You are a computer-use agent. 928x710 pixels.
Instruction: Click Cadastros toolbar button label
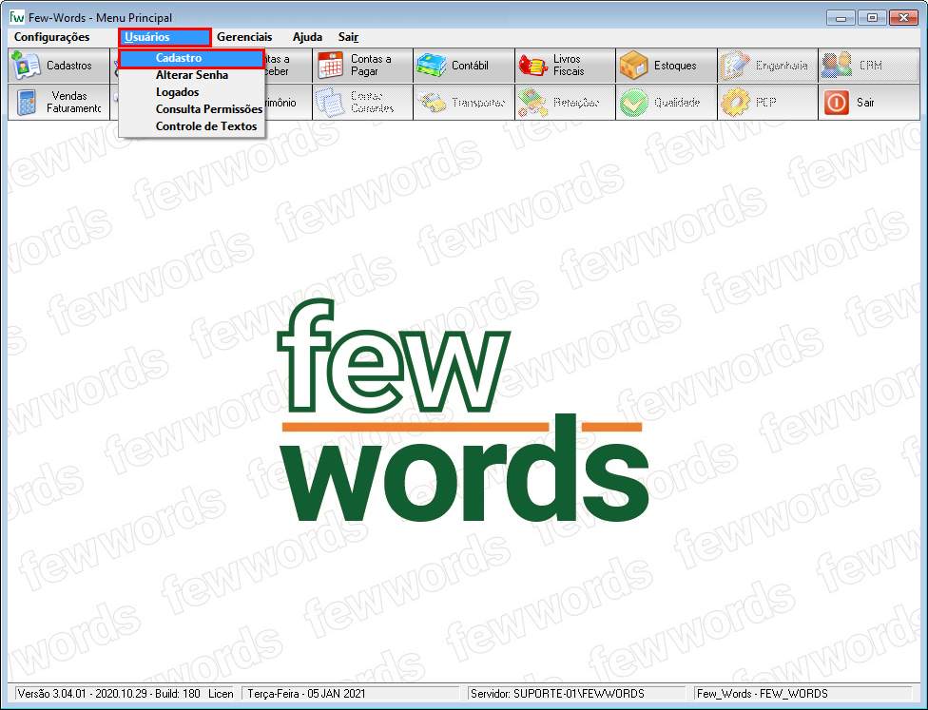[x=69, y=65]
